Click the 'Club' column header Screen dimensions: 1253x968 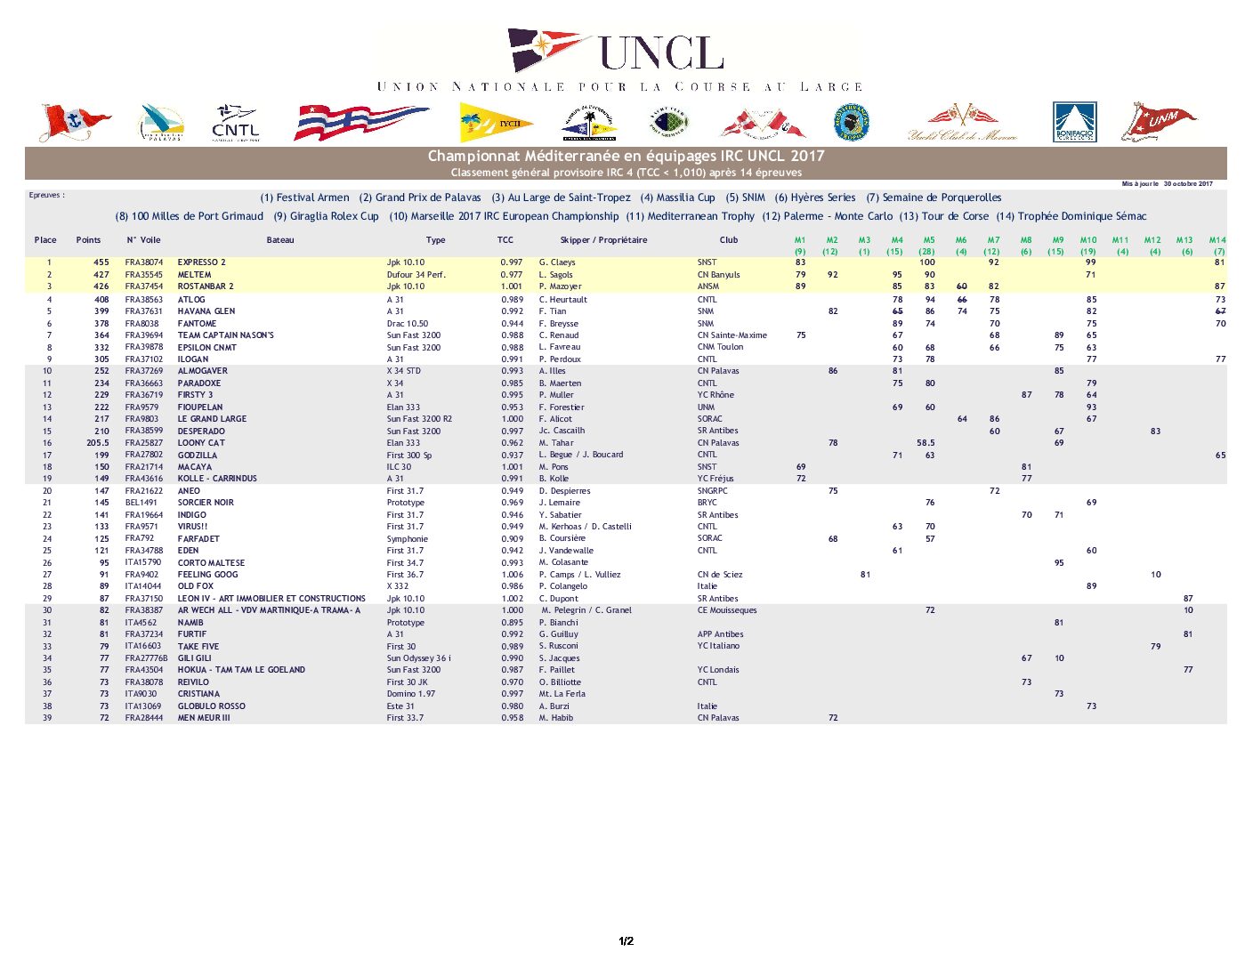tap(729, 240)
